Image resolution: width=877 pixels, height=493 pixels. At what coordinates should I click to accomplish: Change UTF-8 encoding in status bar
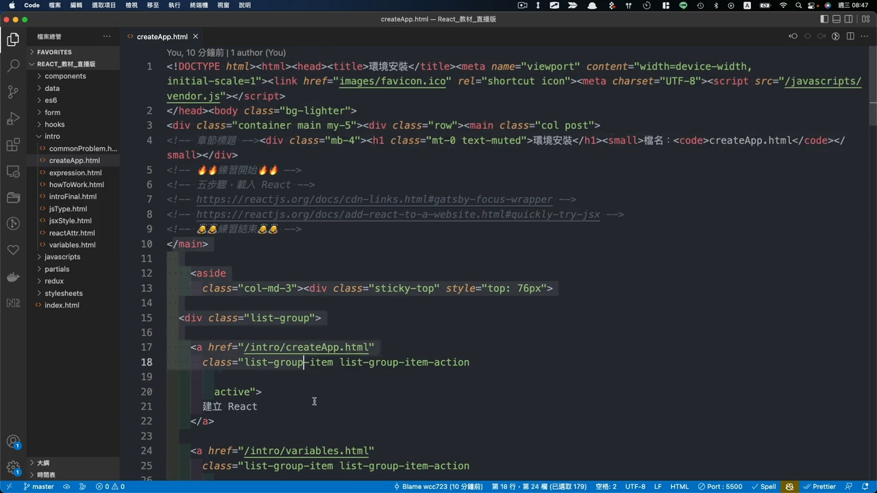(x=635, y=486)
